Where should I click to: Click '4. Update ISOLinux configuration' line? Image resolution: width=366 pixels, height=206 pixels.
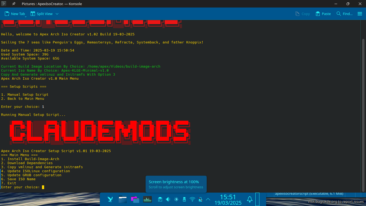[36, 171]
